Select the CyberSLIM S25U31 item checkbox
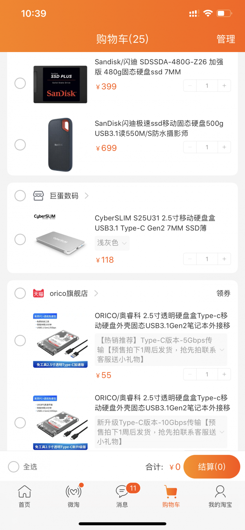Viewport: 245px width, 530px height. pyautogui.click(x=20, y=239)
